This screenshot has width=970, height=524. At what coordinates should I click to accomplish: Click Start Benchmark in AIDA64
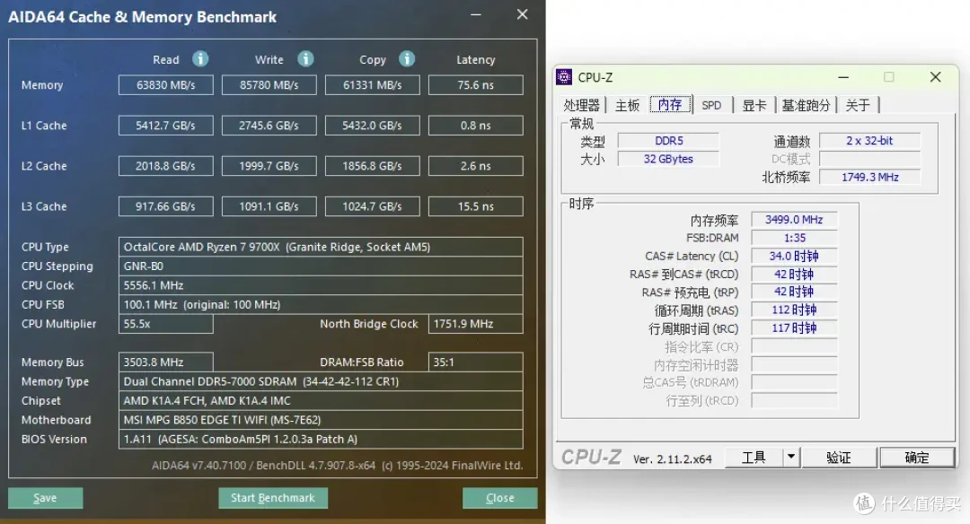tap(273, 498)
